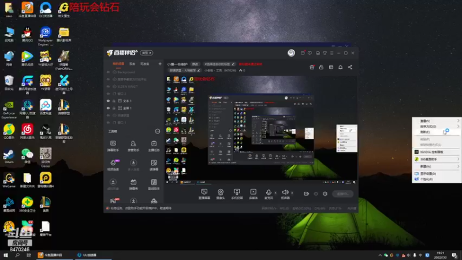Toggle visibility of Background source
Image resolution: width=462 pixels, height=260 pixels.
108,72
